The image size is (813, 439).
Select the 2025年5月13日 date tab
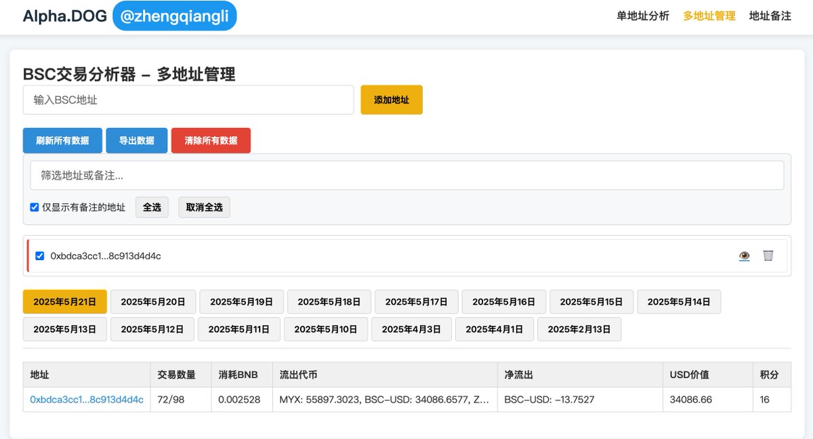(x=65, y=329)
